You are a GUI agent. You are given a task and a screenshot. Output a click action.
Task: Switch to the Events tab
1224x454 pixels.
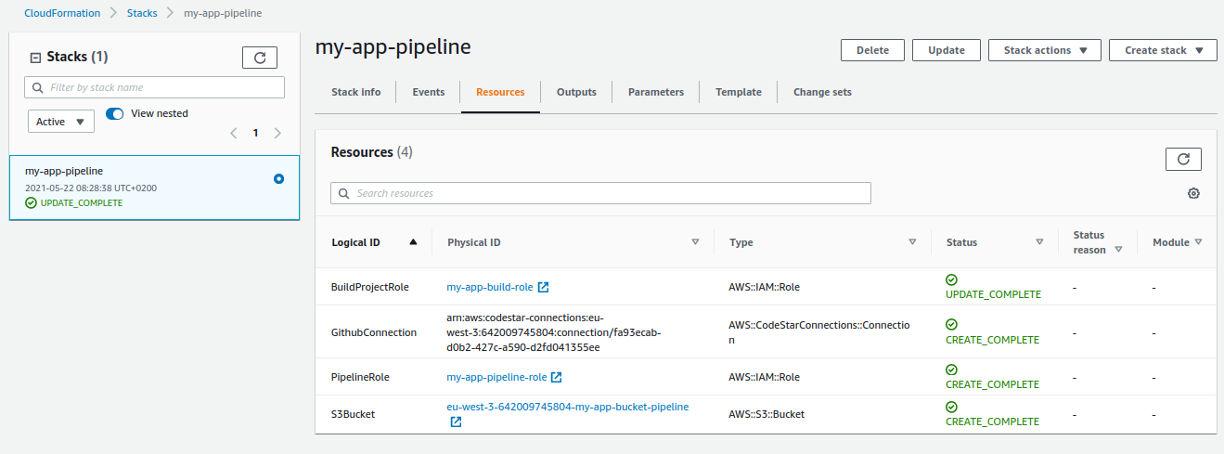[x=429, y=92]
